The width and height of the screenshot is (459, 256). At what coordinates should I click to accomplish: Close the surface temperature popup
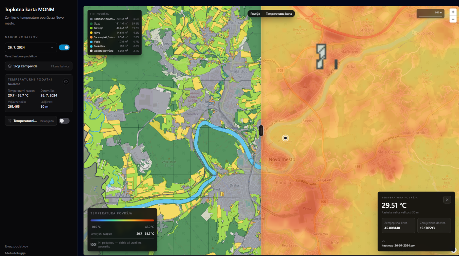pos(447,199)
